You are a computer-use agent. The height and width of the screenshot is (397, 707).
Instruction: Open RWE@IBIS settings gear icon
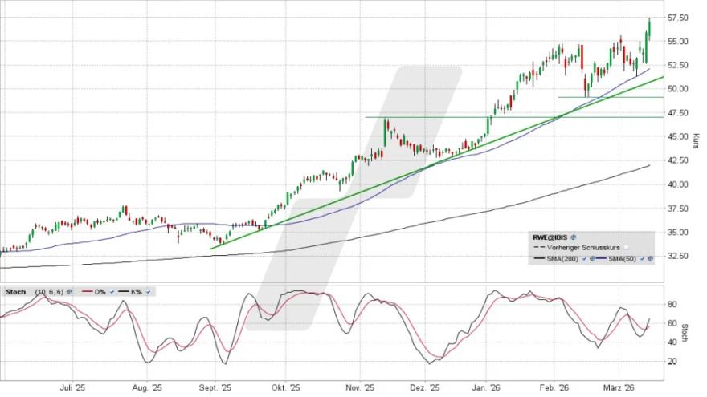point(574,238)
